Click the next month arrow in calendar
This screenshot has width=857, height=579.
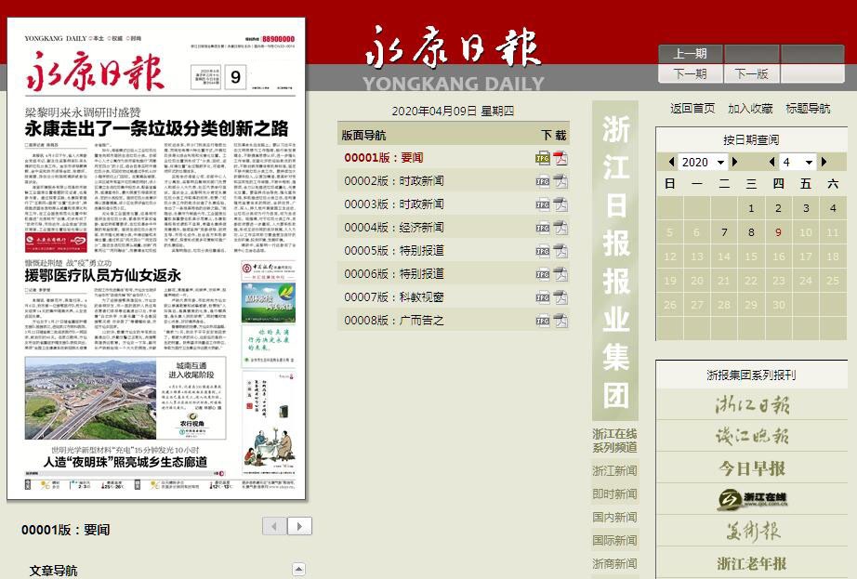click(x=824, y=163)
